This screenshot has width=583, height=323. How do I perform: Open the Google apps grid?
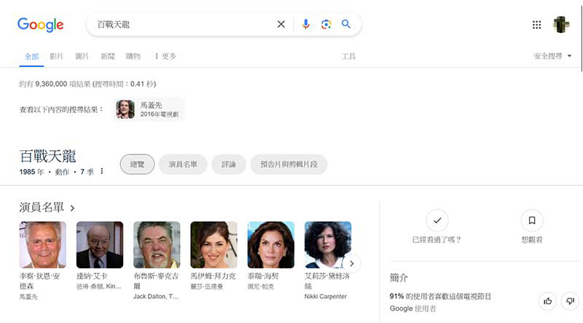click(536, 25)
